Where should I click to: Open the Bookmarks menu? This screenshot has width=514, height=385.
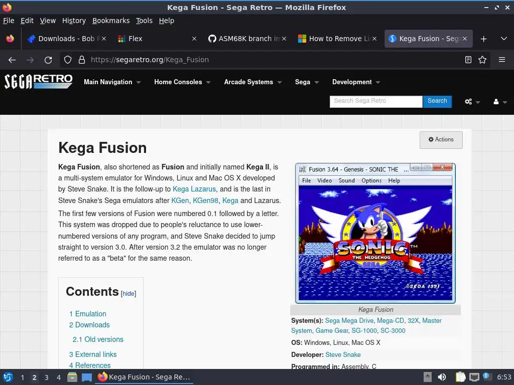111,21
